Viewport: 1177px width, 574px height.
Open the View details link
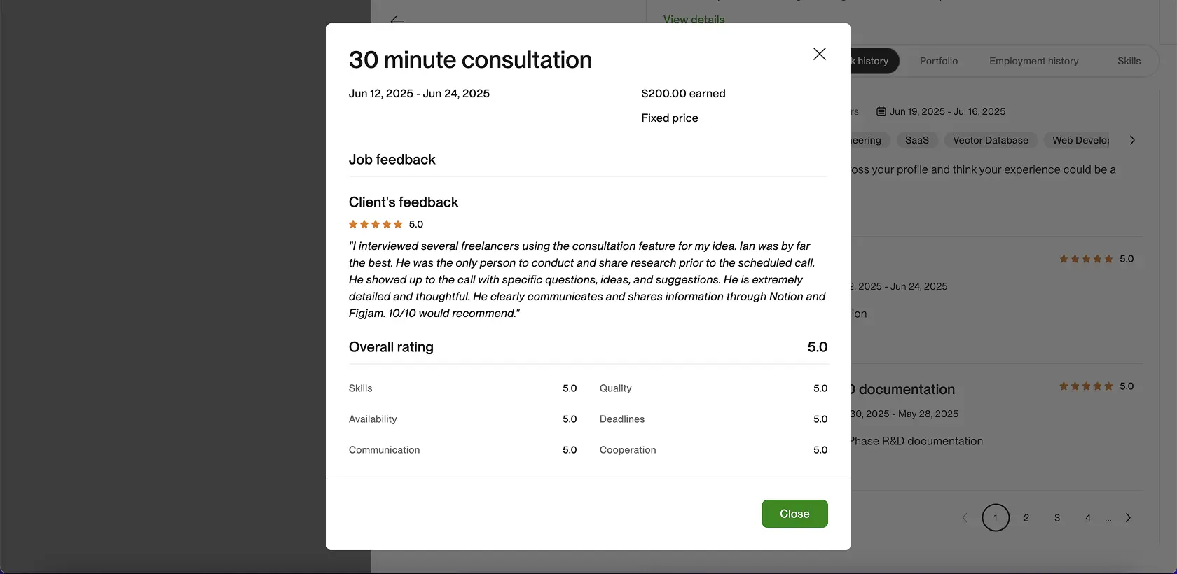(x=693, y=19)
